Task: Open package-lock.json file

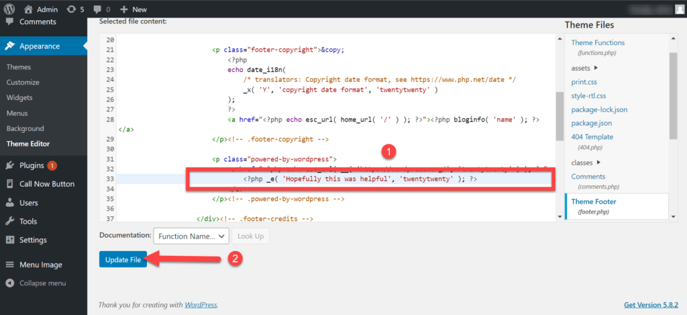Action: tap(599, 109)
